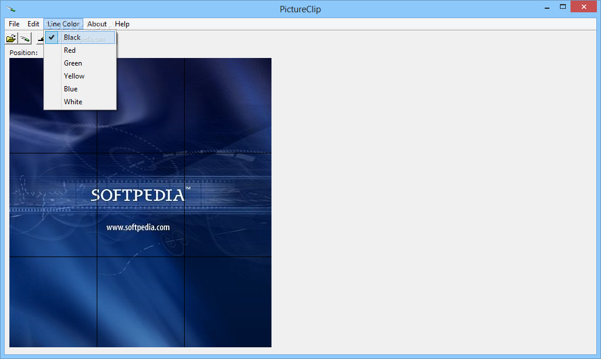Click the Position label
601x359 pixels.
pyautogui.click(x=24, y=53)
